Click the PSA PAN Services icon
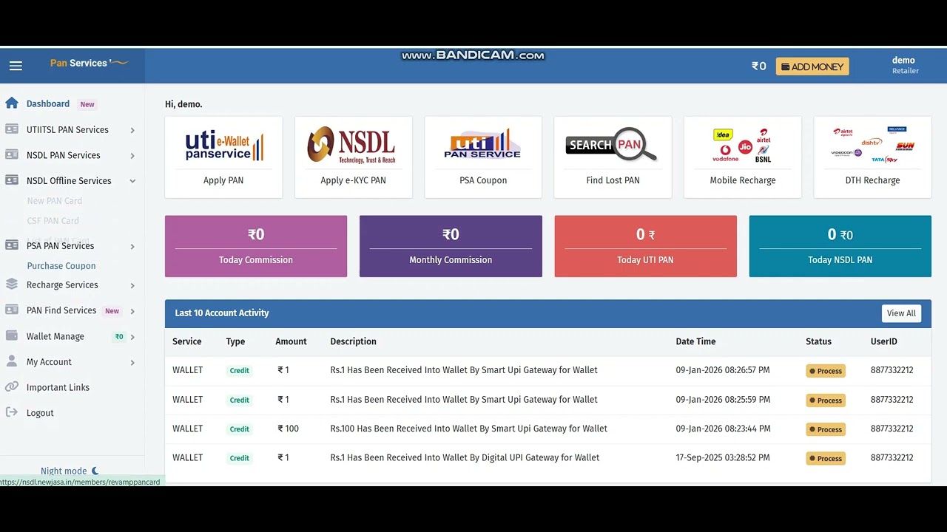Viewport: 947px width, 532px height. (x=12, y=245)
